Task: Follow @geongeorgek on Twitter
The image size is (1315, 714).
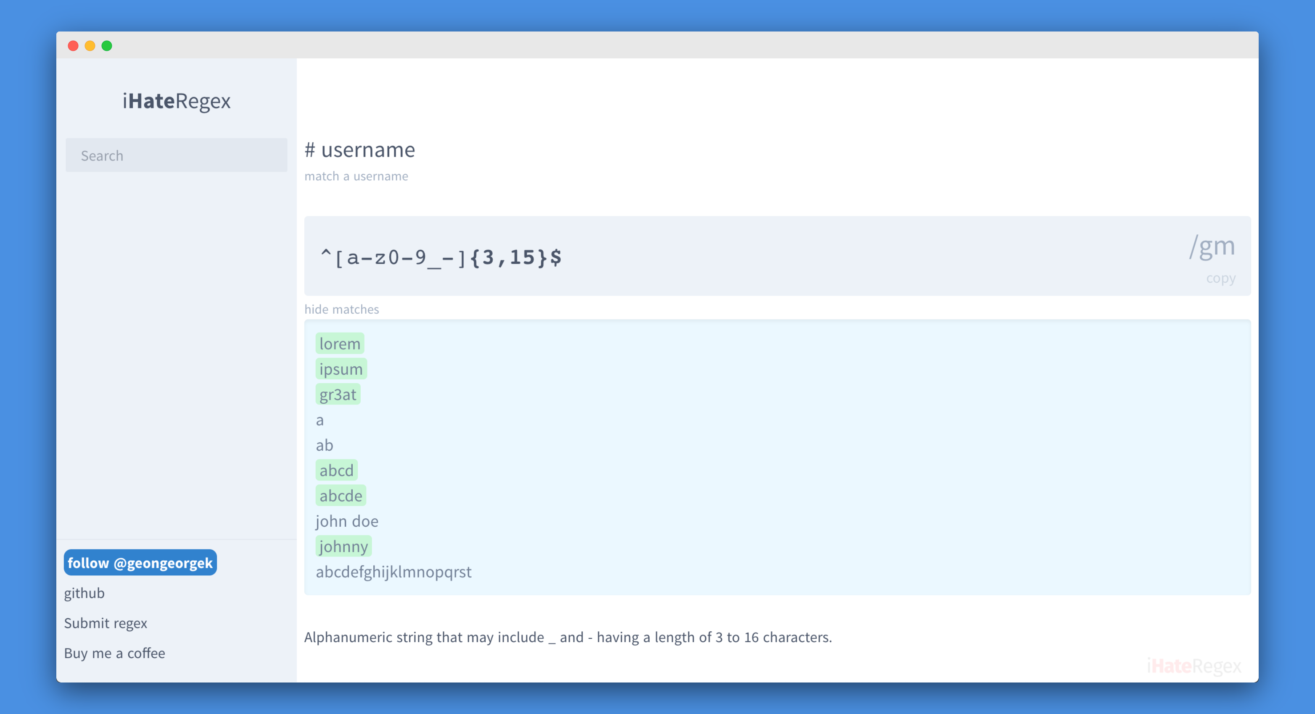Action: coord(140,562)
